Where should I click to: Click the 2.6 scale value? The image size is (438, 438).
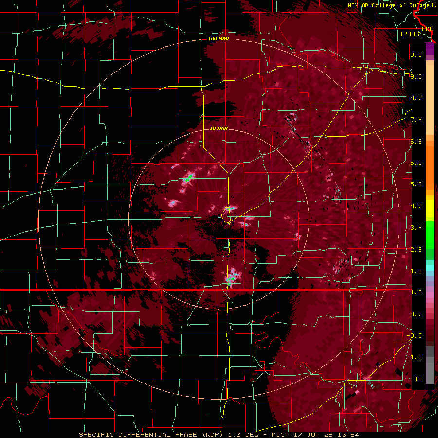tap(416, 250)
